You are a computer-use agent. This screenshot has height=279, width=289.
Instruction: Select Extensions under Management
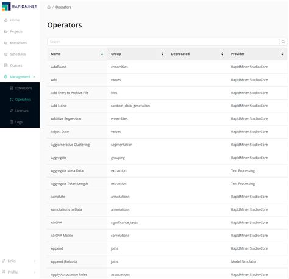click(x=20, y=88)
